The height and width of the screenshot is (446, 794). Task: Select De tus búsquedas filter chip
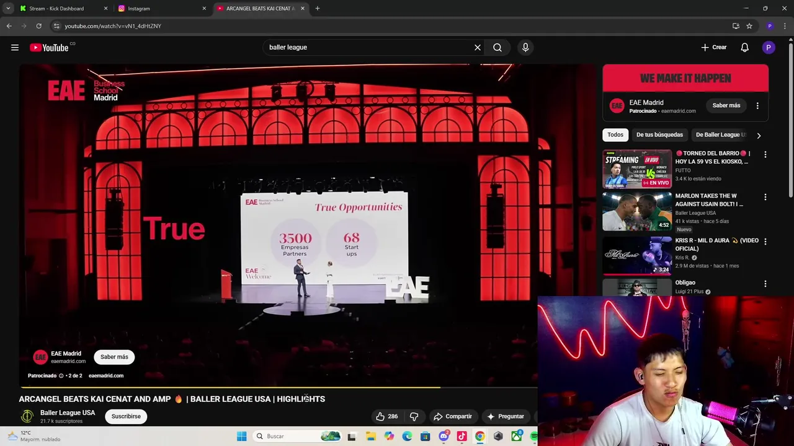point(659,134)
